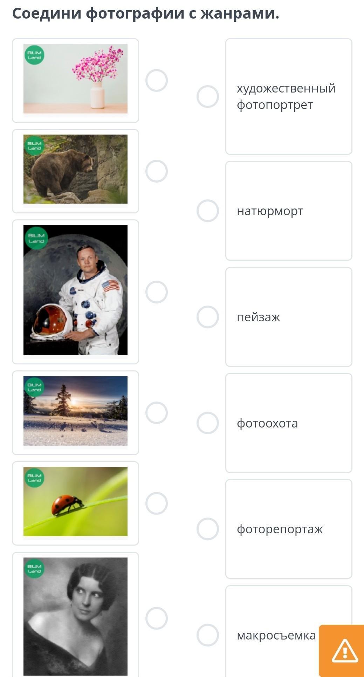This screenshot has height=677, width=364.
Task: Select the radio circle beside bear photo
Action: coord(157,171)
